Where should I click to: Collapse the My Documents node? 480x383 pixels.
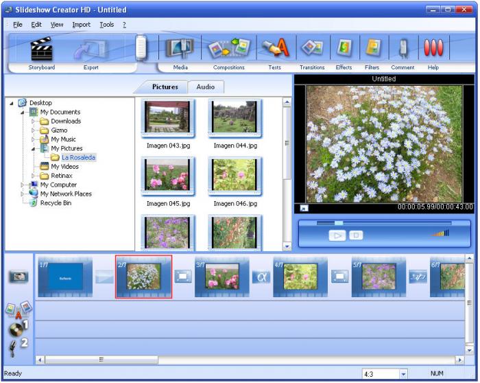click(x=23, y=113)
